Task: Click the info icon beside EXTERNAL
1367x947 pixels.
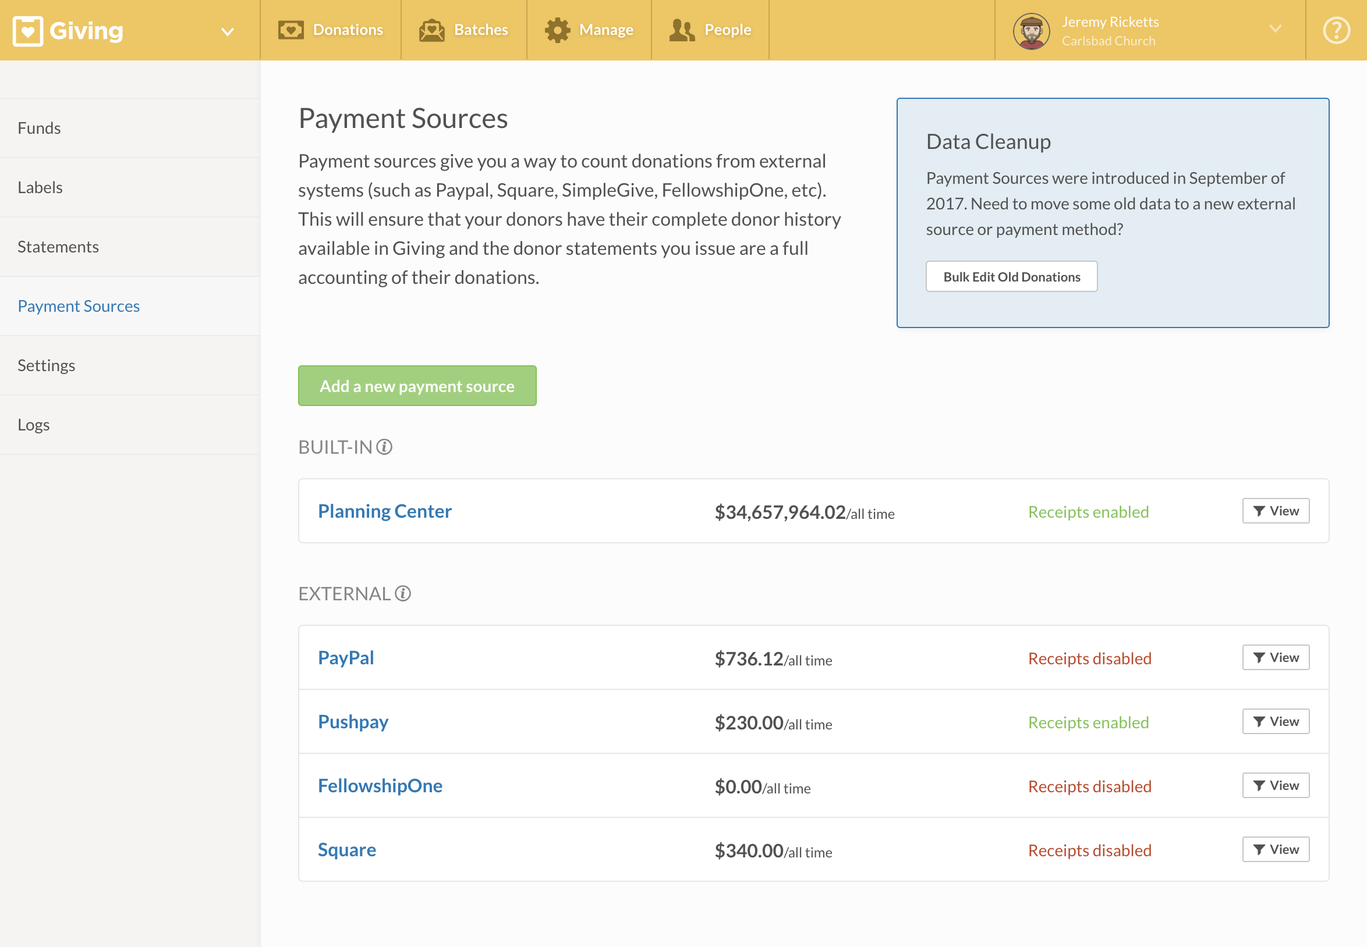Action: (x=403, y=593)
